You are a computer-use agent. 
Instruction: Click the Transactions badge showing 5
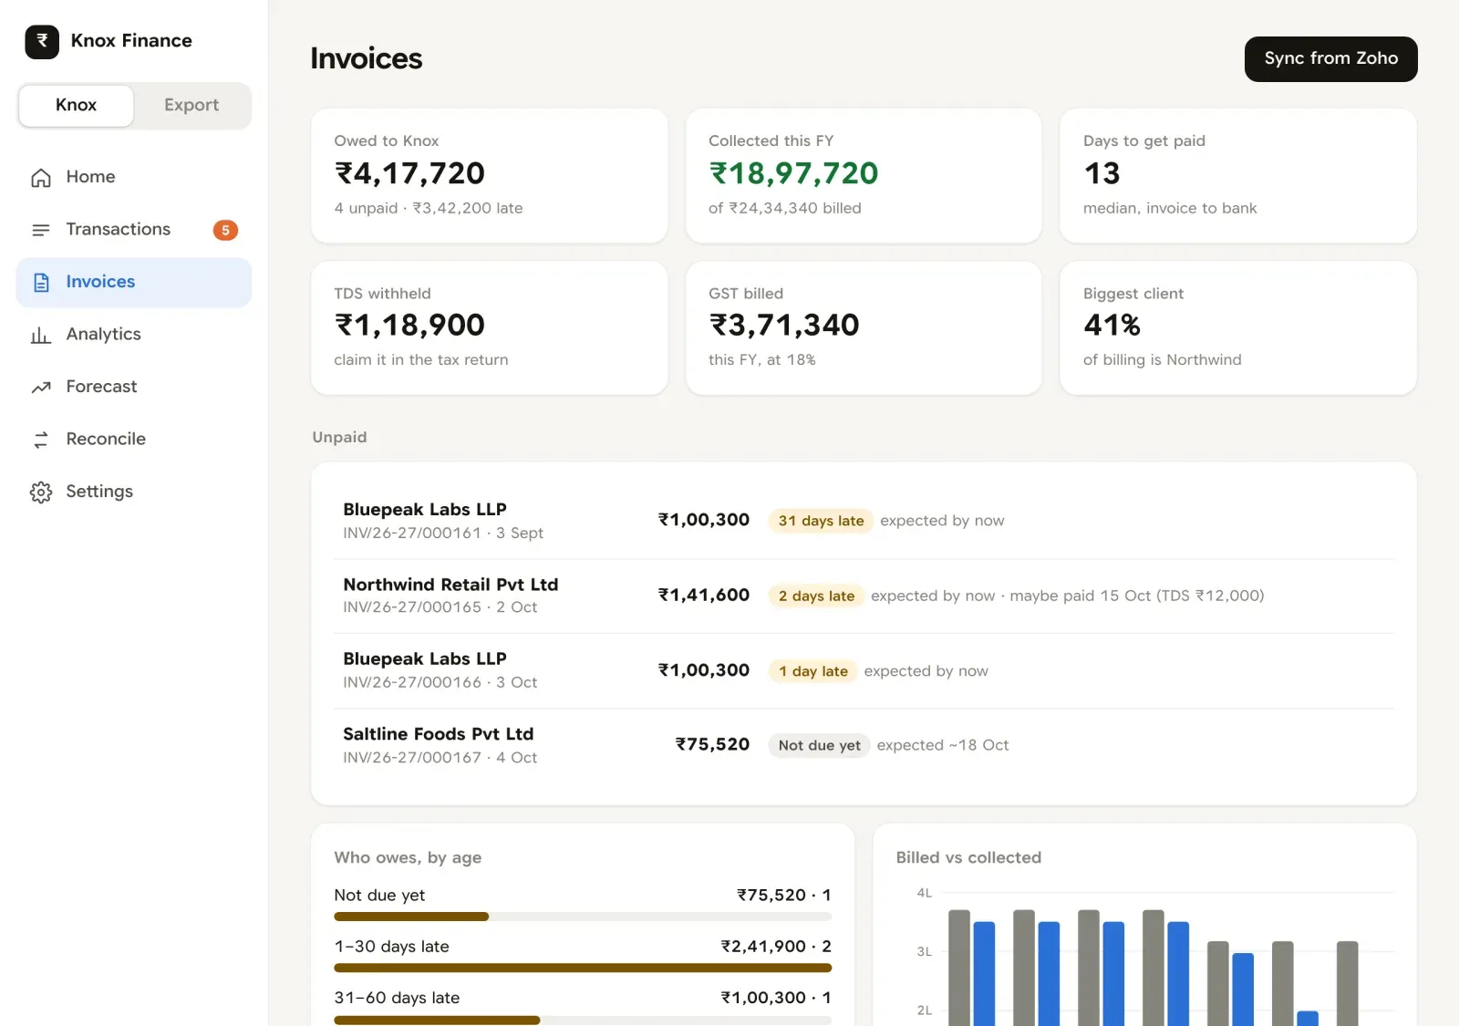point(225,230)
